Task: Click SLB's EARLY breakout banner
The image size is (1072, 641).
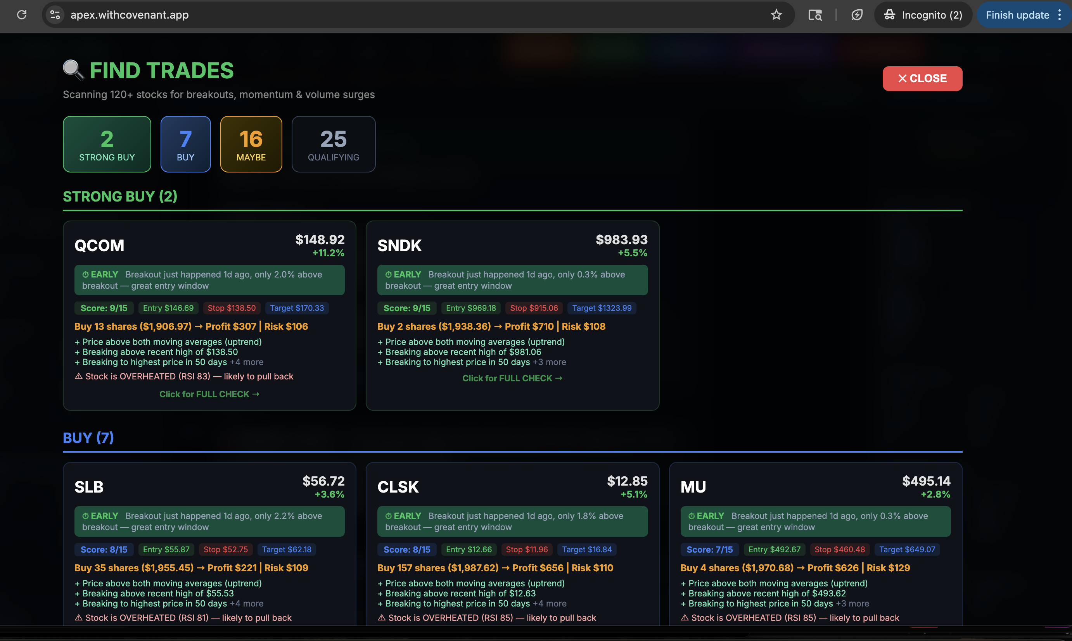Action: [209, 521]
